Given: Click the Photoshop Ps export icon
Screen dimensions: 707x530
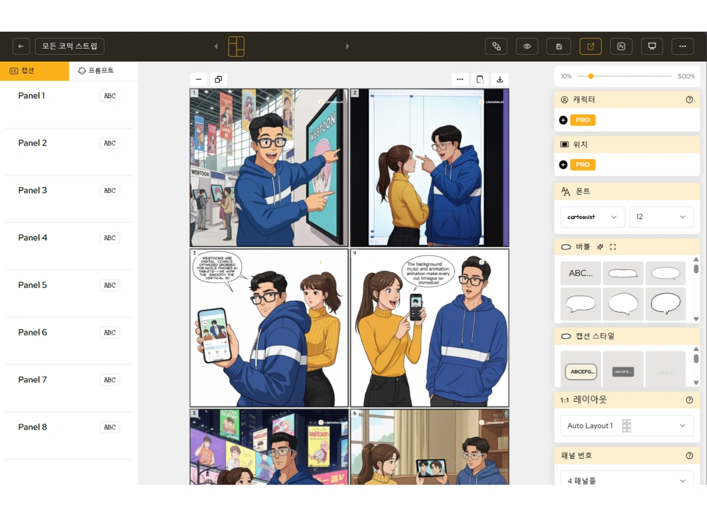Looking at the screenshot, I should (x=621, y=47).
